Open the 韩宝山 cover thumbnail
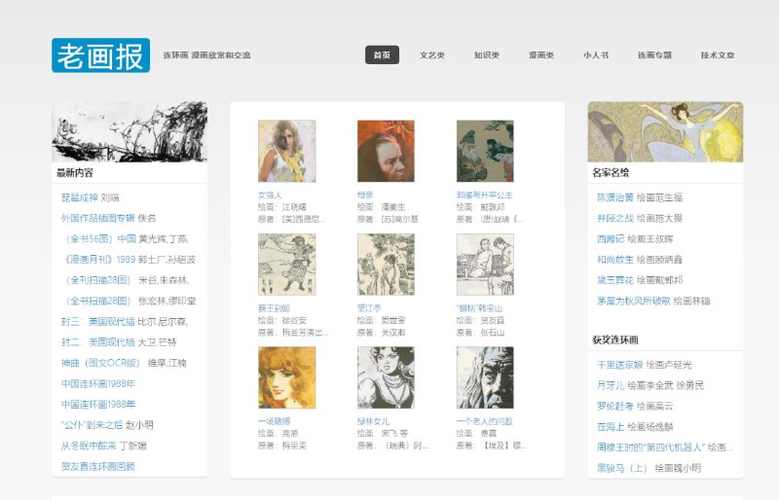The height and width of the screenshot is (500, 779). point(485,265)
